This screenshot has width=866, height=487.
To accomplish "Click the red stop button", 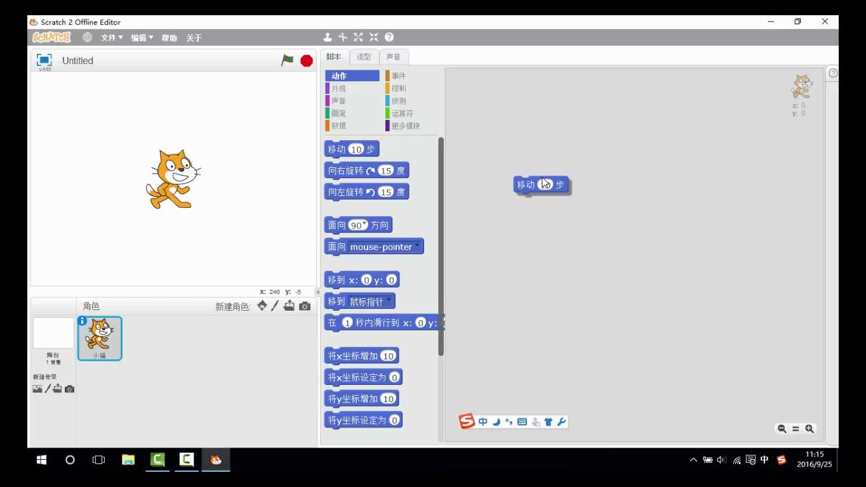I will (306, 60).
